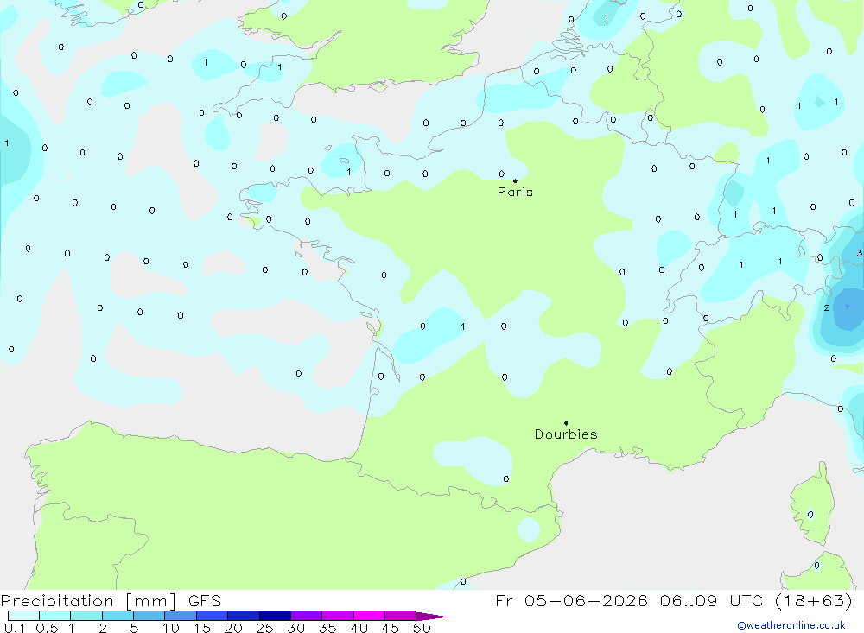Select the 0.5–1 mm legend color box
The image size is (864, 633).
pyautogui.click(x=54, y=616)
